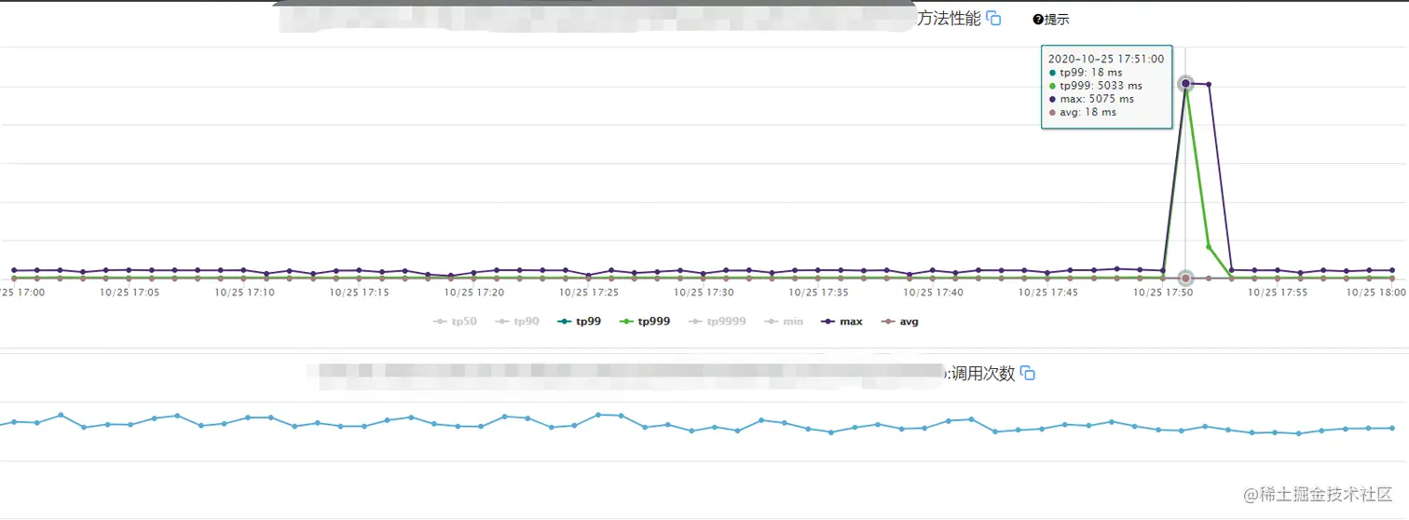Select the avg point at 17:51
This screenshot has width=1409, height=520.
[x=1185, y=278]
